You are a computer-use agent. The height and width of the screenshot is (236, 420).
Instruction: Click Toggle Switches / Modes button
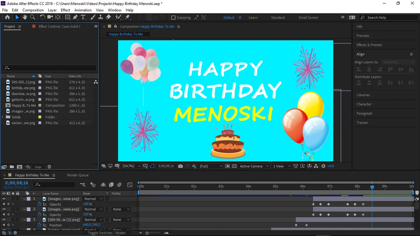tap(107, 233)
